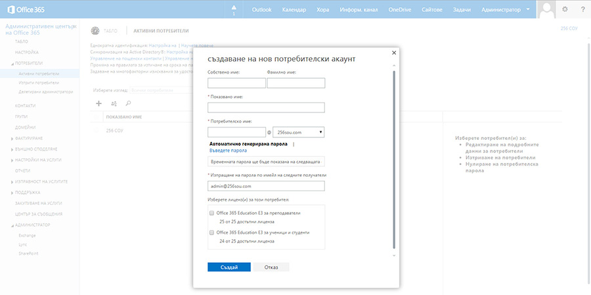This screenshot has height=295, width=591.
Task: Open Информ. канал in top navigation
Action: [359, 9]
